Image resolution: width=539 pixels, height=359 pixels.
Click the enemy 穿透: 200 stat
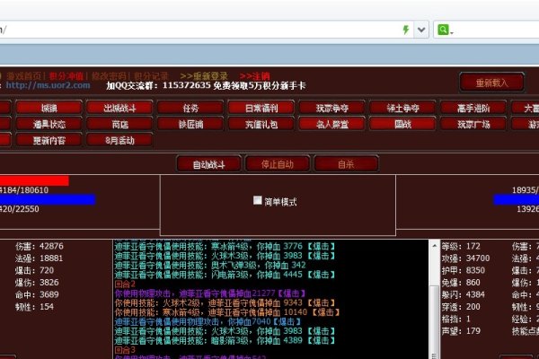461,306
